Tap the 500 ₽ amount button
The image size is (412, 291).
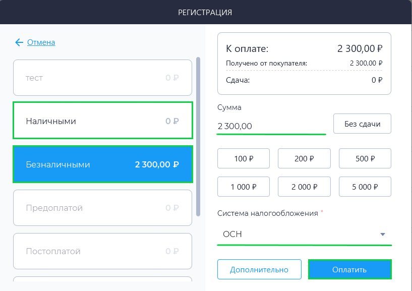[365, 158]
